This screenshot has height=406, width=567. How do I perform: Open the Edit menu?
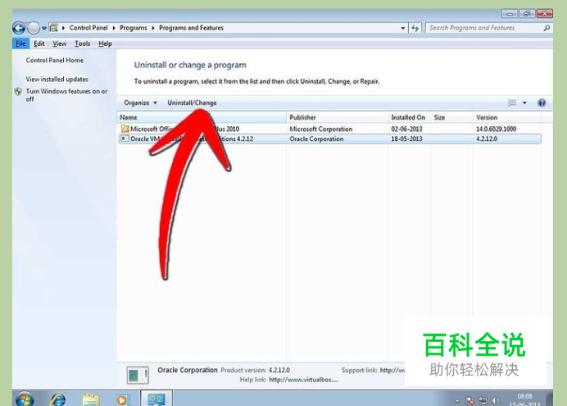pyautogui.click(x=39, y=43)
